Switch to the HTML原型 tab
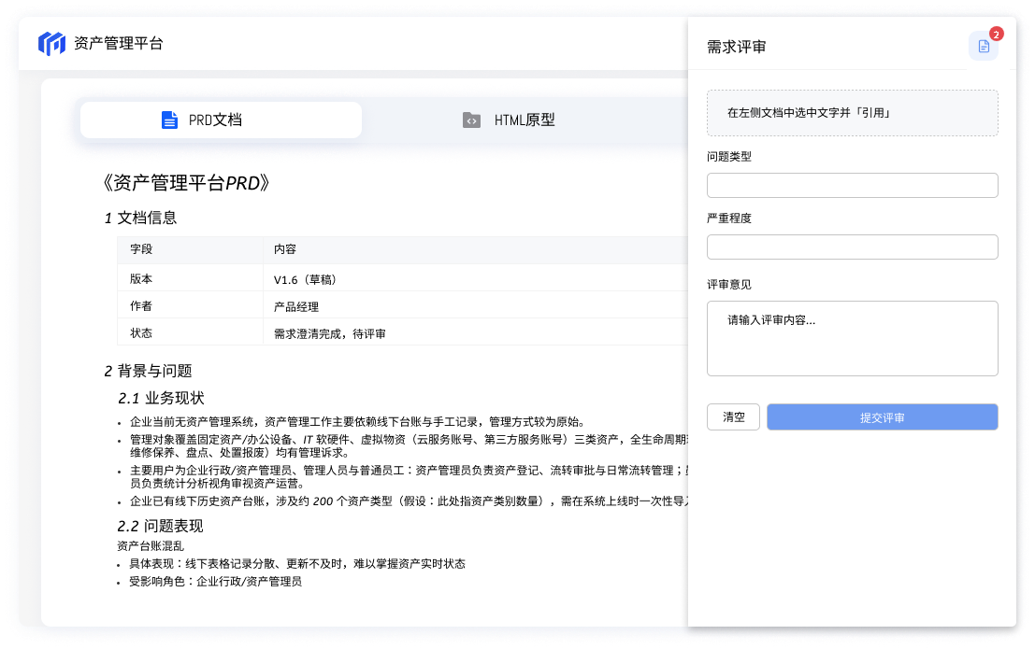Image resolution: width=1035 pixels, height=649 pixels. [509, 120]
